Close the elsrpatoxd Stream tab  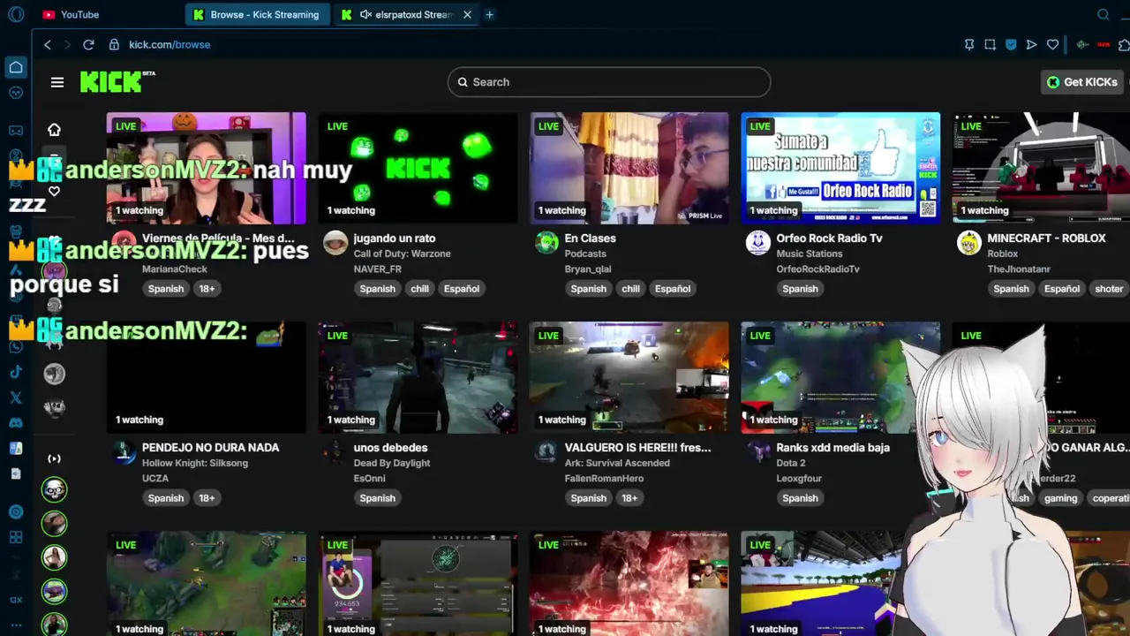coord(467,15)
